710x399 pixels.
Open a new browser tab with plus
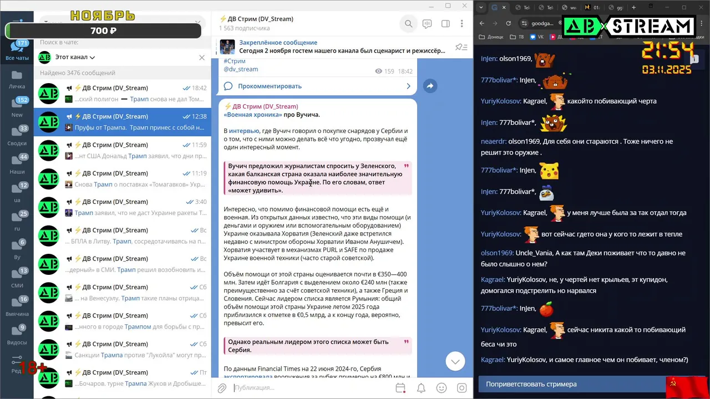[633, 8]
